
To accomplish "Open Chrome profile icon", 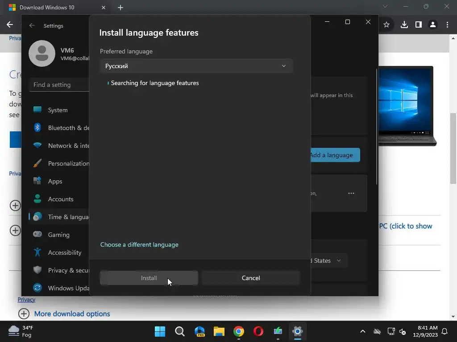I will coord(433,25).
